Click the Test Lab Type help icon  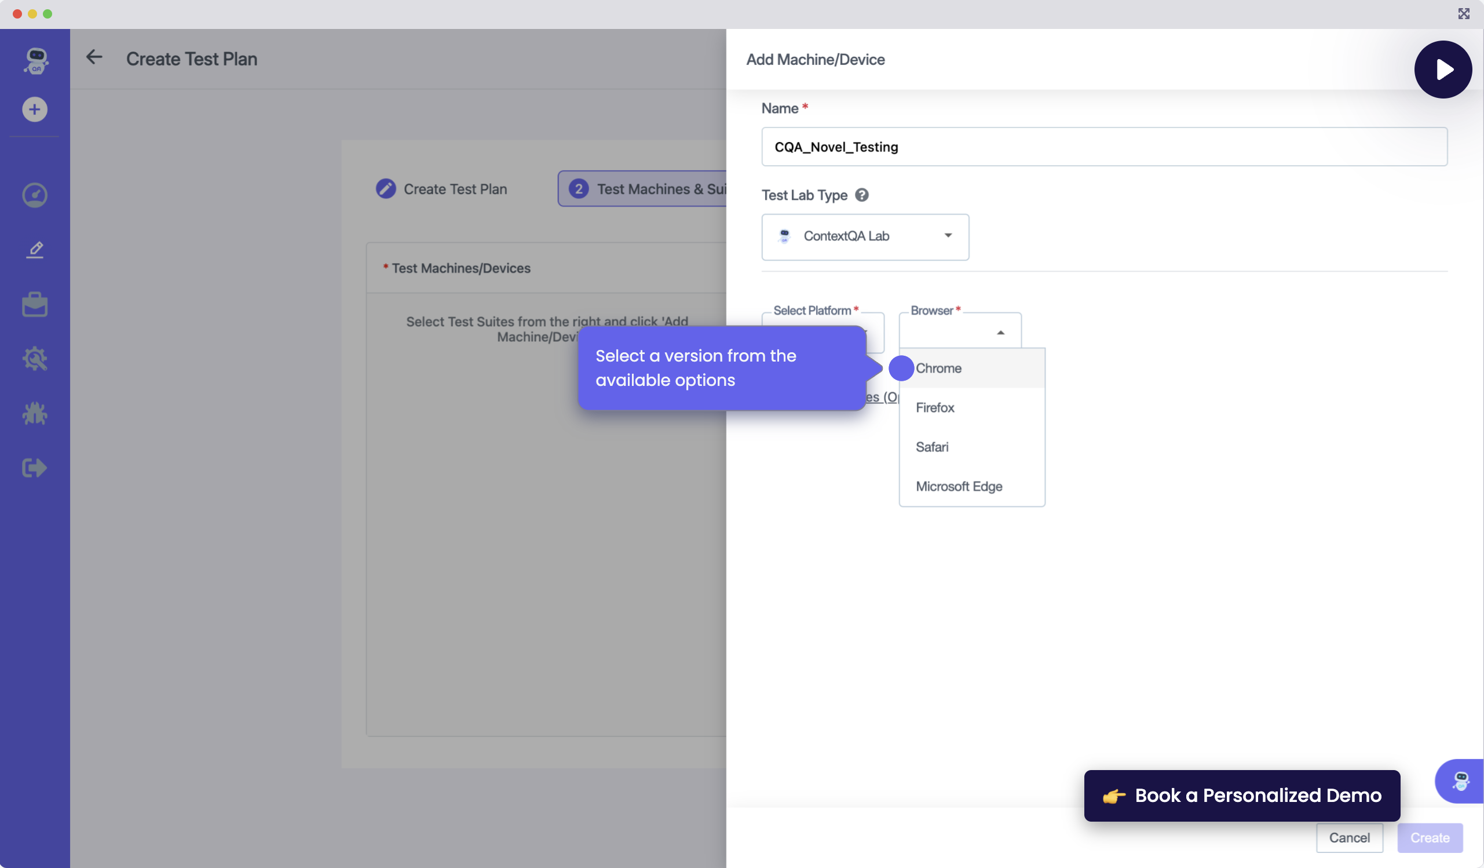pyautogui.click(x=861, y=195)
